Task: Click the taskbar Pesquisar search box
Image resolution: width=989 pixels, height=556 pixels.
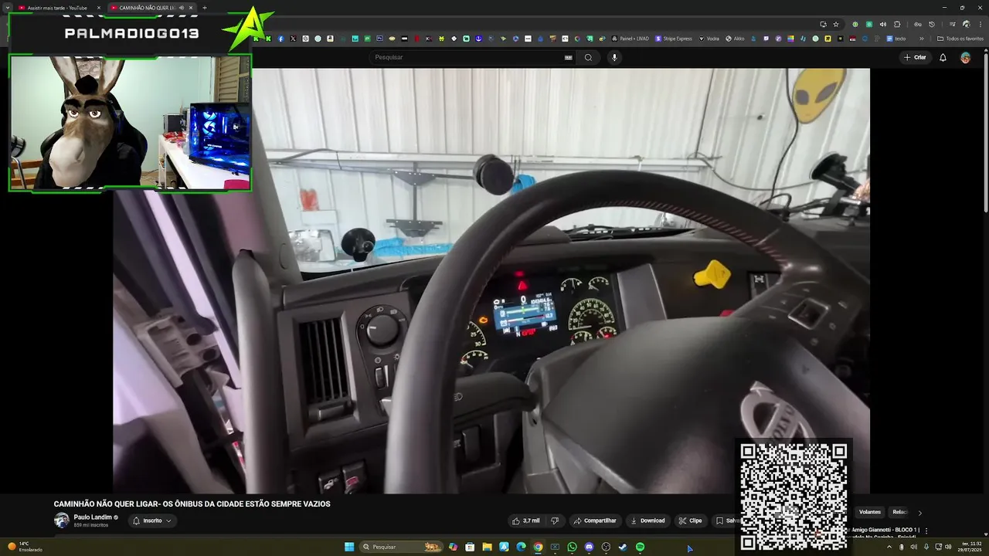Action: (x=401, y=547)
